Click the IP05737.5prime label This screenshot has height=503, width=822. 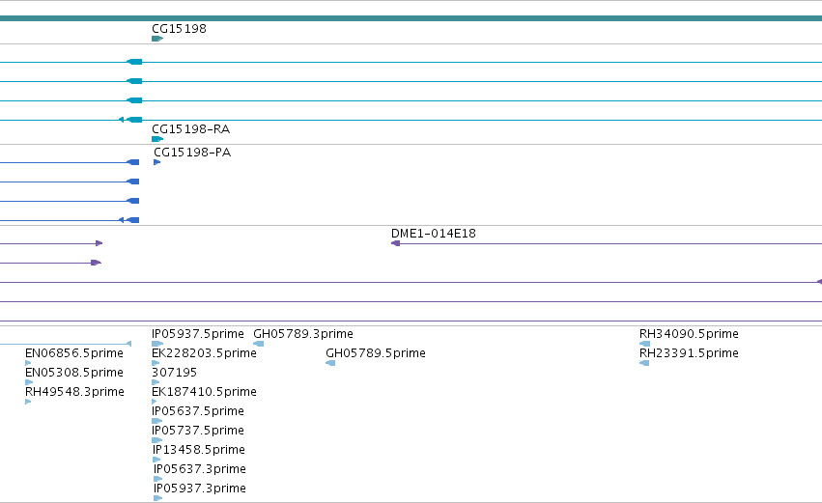(198, 431)
